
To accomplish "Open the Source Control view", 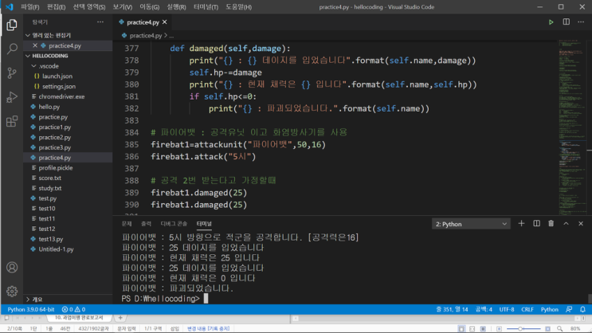I will click(12, 72).
